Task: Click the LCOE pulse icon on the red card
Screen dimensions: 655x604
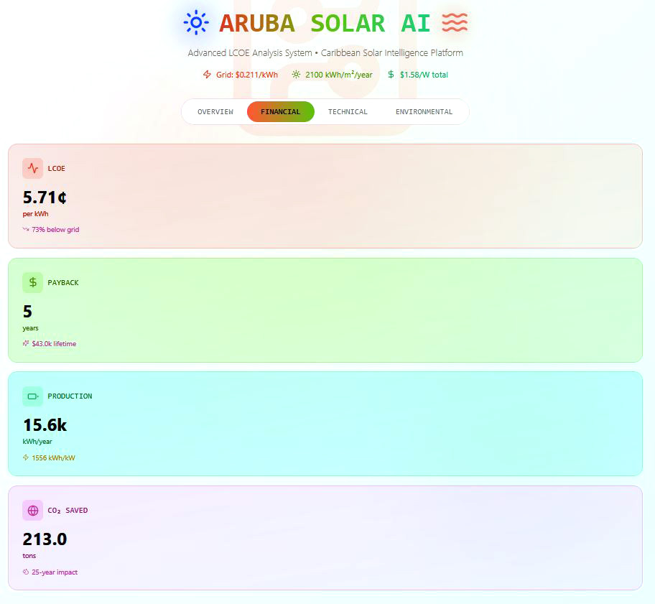Action: coord(32,168)
